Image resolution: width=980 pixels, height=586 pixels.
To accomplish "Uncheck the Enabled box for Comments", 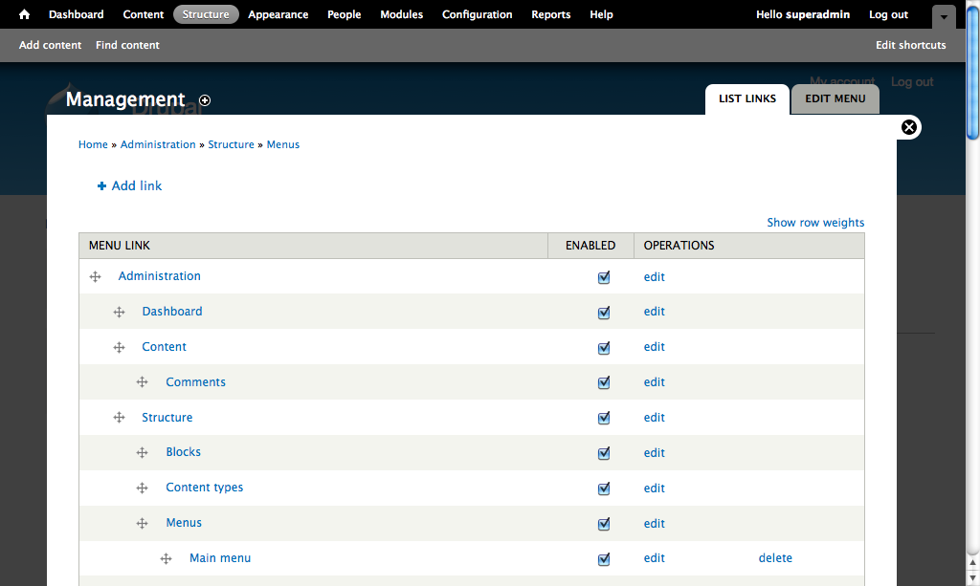I will (604, 383).
